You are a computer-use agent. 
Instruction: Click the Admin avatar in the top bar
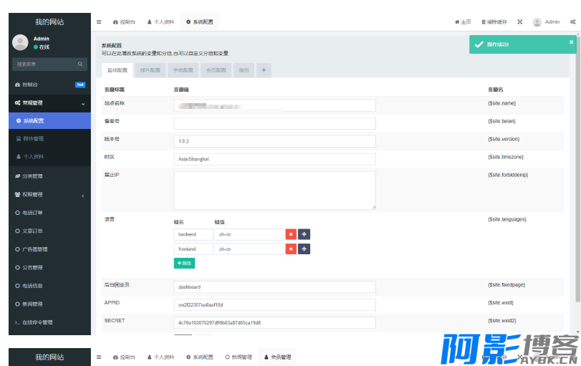537,22
